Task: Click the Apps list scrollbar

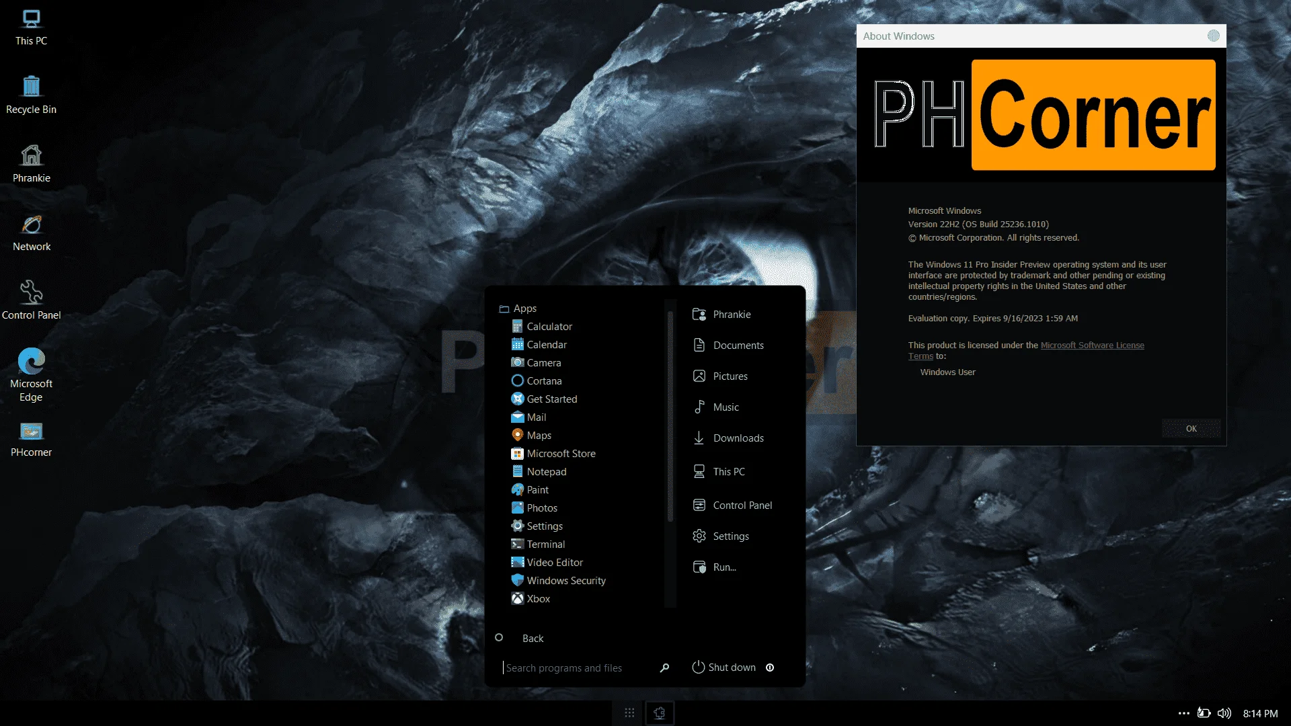Action: click(x=670, y=417)
